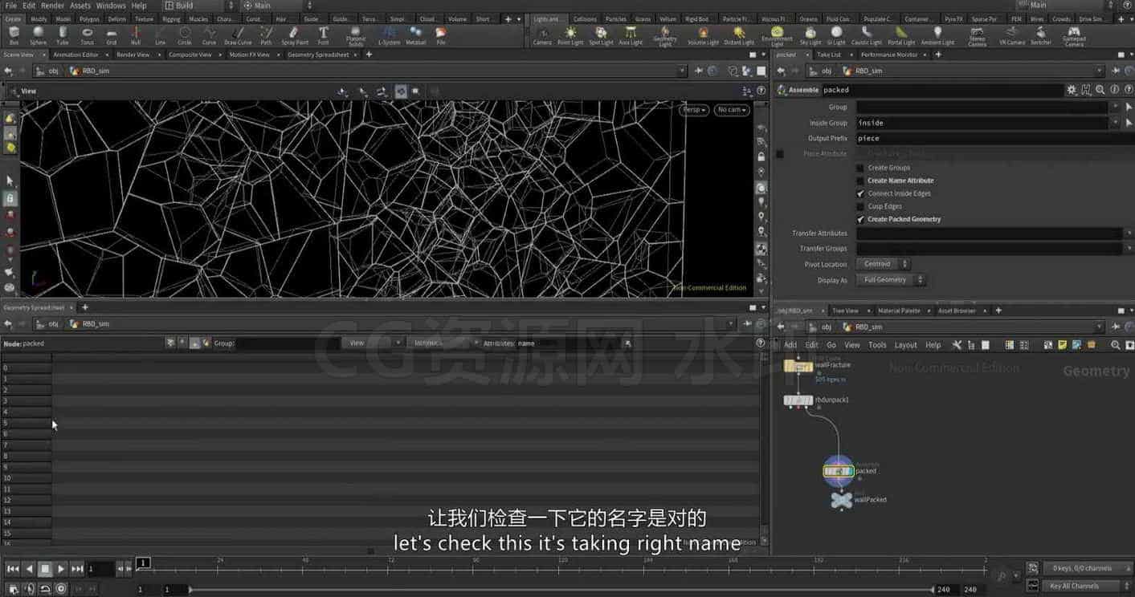Select the Gamepad Camera shelf tool

tap(1074, 37)
